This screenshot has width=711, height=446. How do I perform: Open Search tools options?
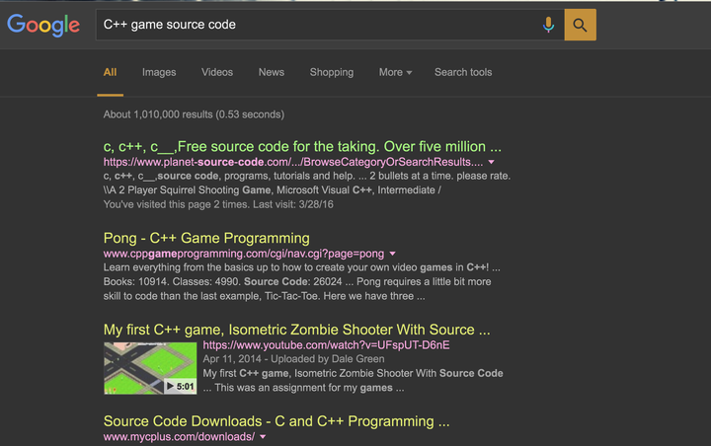point(463,72)
